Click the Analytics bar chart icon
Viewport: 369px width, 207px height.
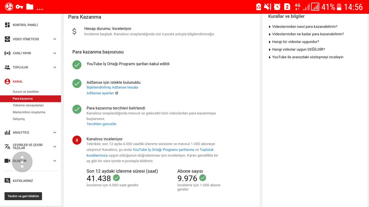7,132
